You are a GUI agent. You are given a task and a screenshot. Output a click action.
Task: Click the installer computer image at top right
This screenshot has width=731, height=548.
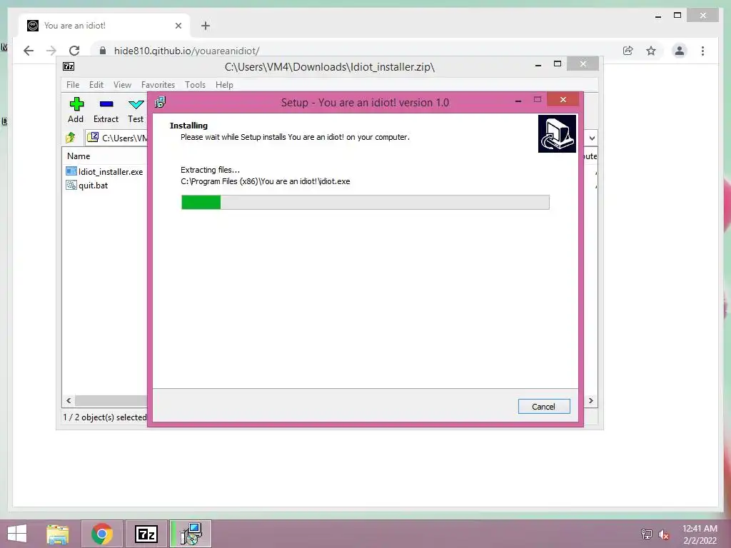(x=557, y=133)
